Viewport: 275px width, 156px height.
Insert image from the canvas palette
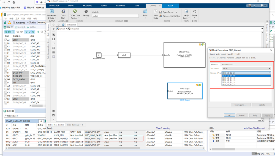[x=54, y=52]
